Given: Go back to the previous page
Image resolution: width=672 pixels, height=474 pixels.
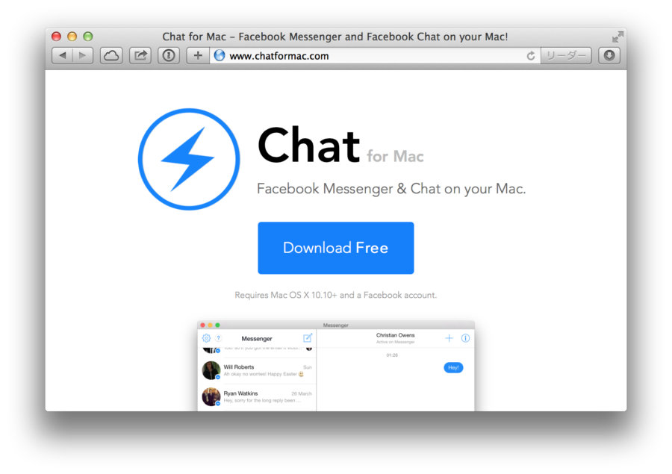Looking at the screenshot, I should click(x=63, y=56).
